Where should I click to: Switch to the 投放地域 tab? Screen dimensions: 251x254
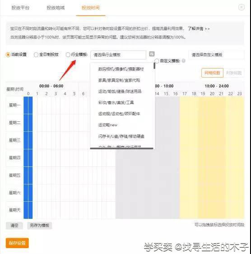(56, 8)
